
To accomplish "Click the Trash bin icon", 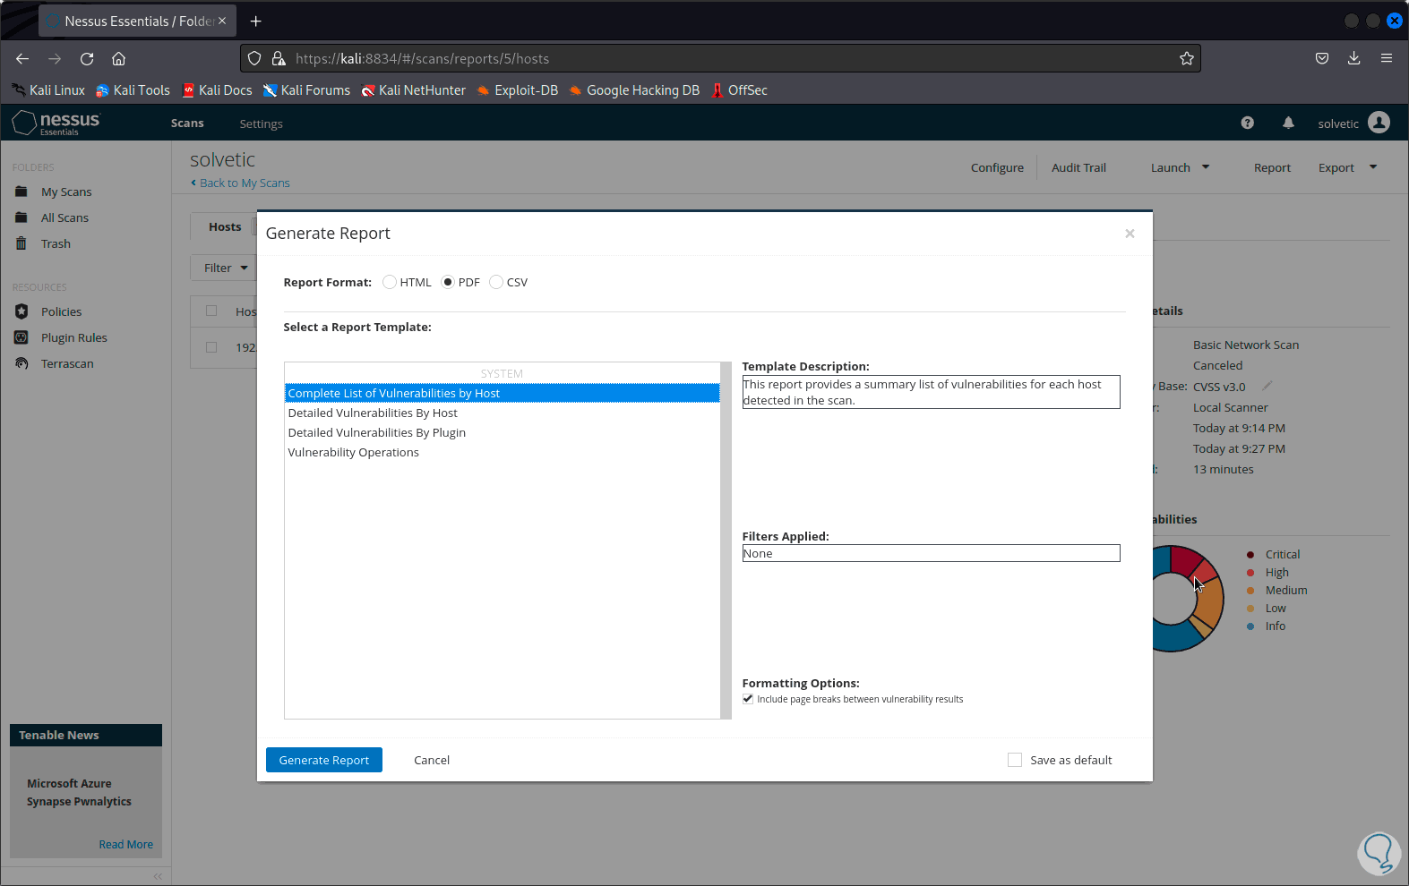I will [21, 243].
